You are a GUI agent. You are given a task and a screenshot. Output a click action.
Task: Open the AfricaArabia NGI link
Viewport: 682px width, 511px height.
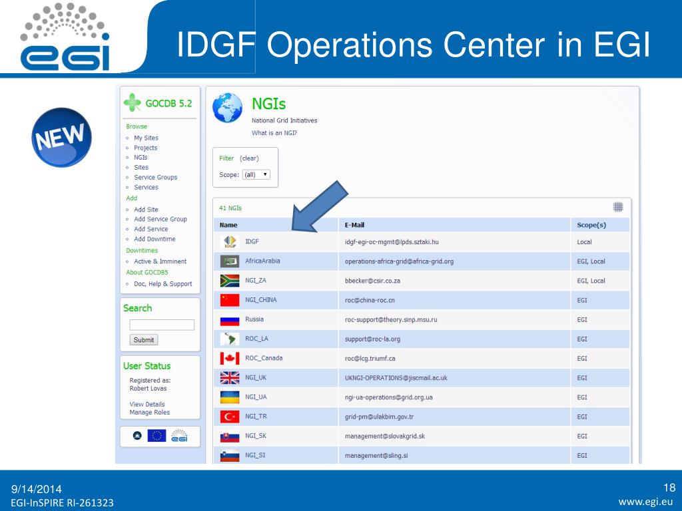(262, 261)
